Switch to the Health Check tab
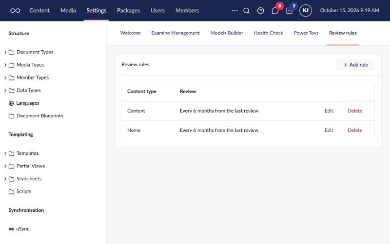Screen dimensions: 390x244 pyautogui.click(x=269, y=33)
